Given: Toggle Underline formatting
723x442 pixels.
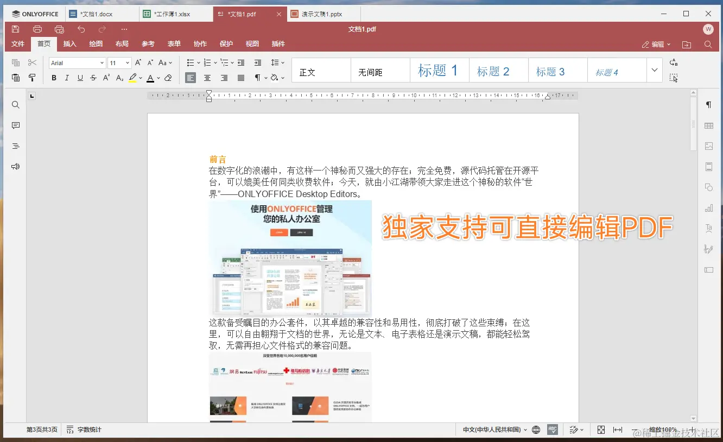Looking at the screenshot, I should tap(80, 78).
